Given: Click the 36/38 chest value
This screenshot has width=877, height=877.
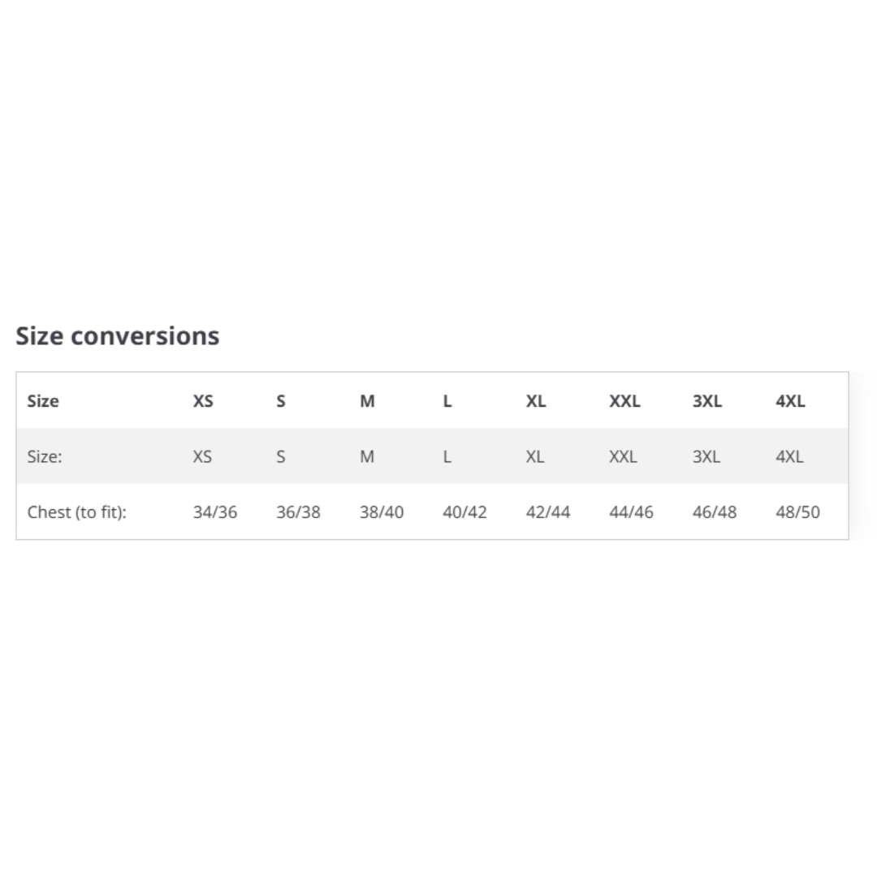Looking at the screenshot, I should pos(298,512).
